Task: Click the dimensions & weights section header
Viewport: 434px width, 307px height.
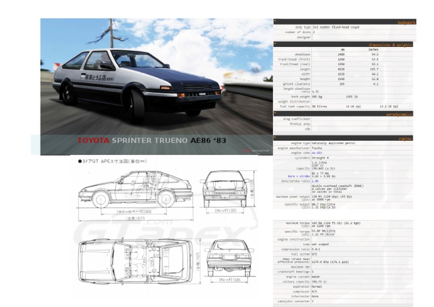Action: pyautogui.click(x=343, y=44)
